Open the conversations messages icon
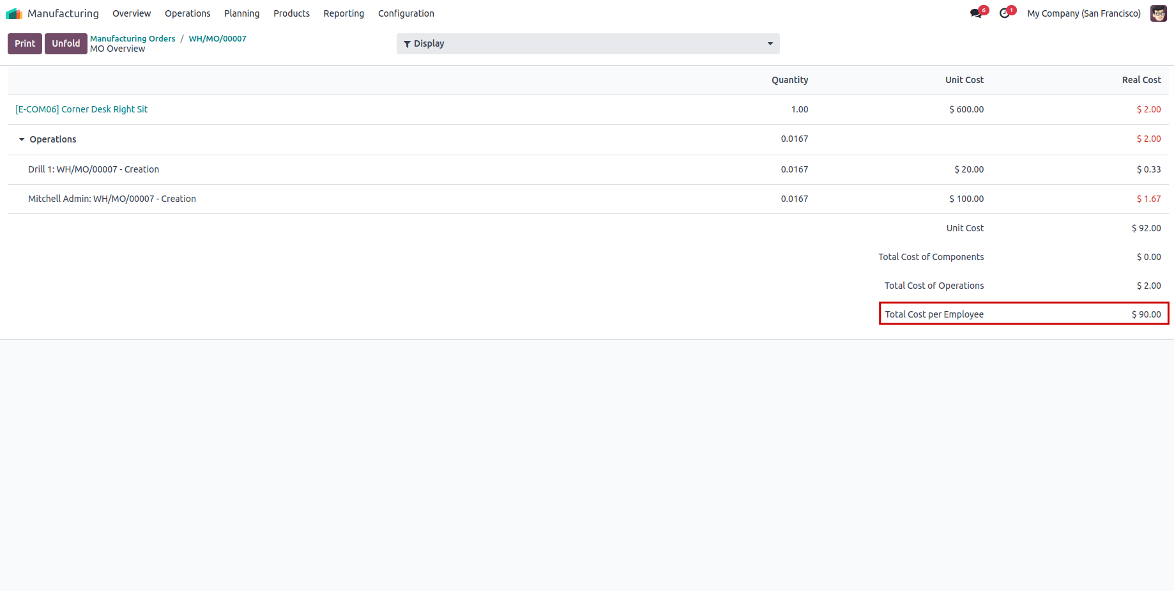This screenshot has height=591, width=1174. (x=975, y=13)
